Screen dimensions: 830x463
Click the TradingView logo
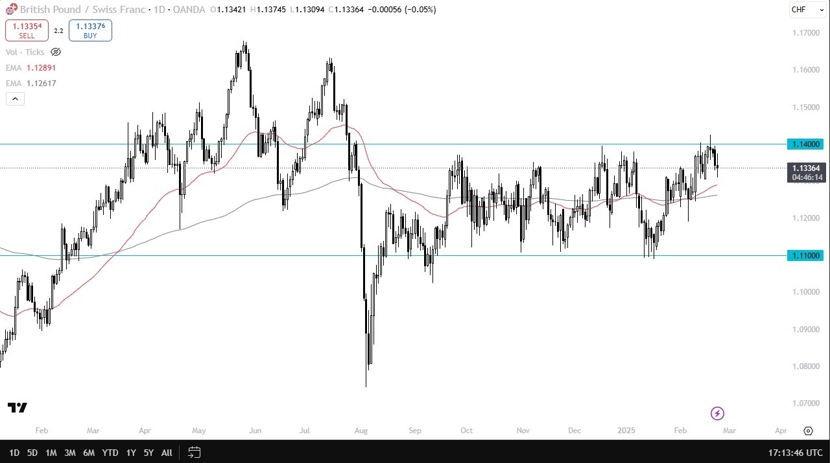click(x=18, y=407)
